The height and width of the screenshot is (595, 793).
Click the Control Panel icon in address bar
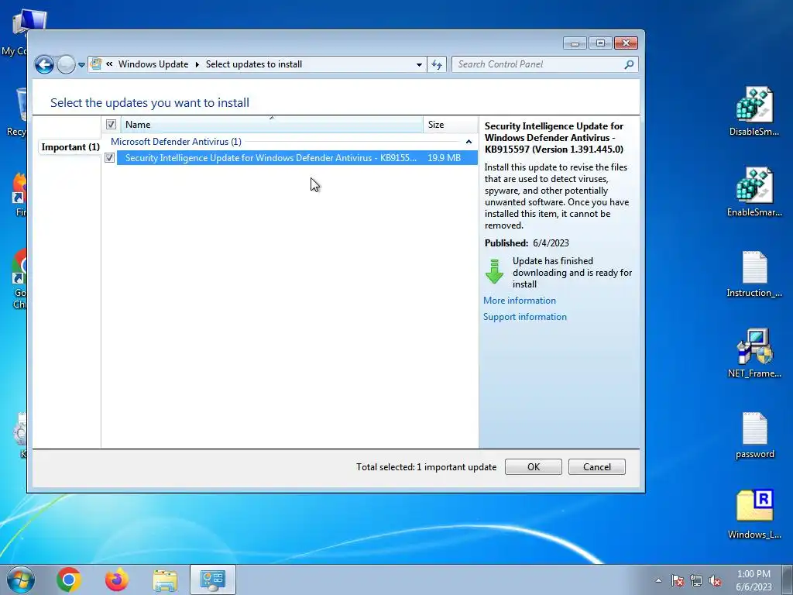tap(95, 64)
